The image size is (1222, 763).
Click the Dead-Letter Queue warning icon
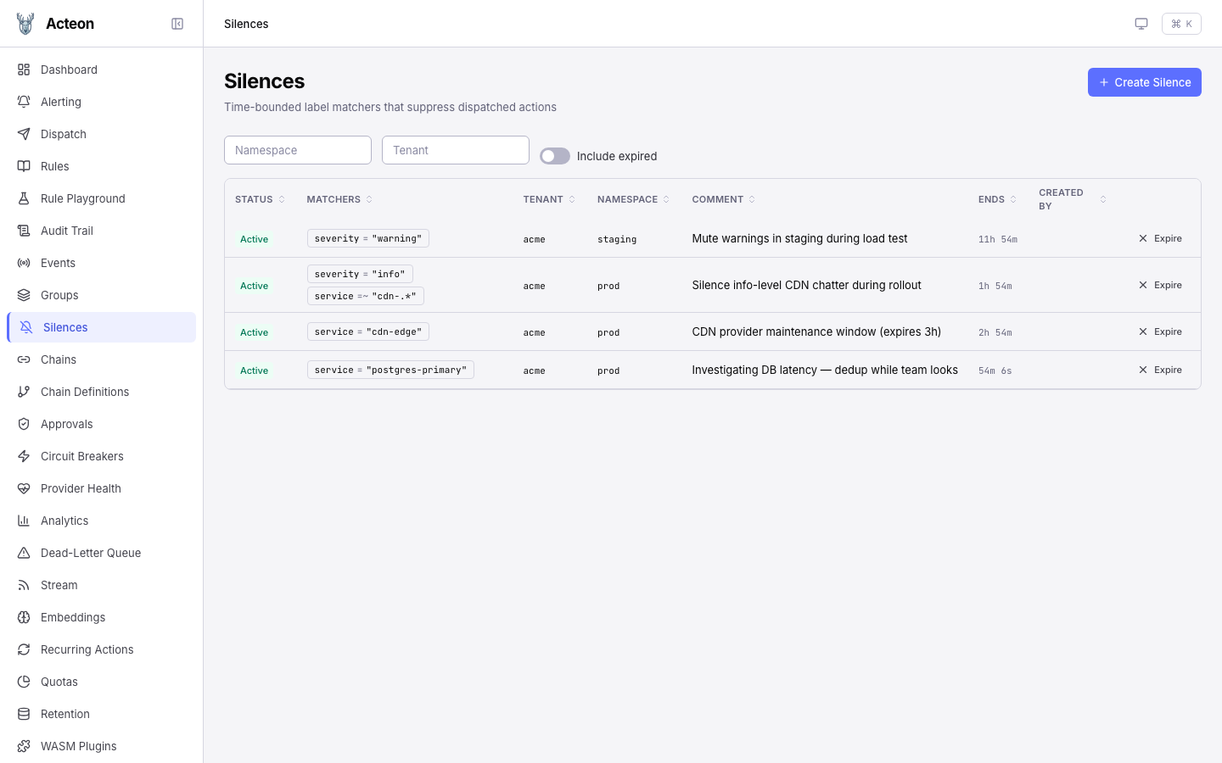24,553
